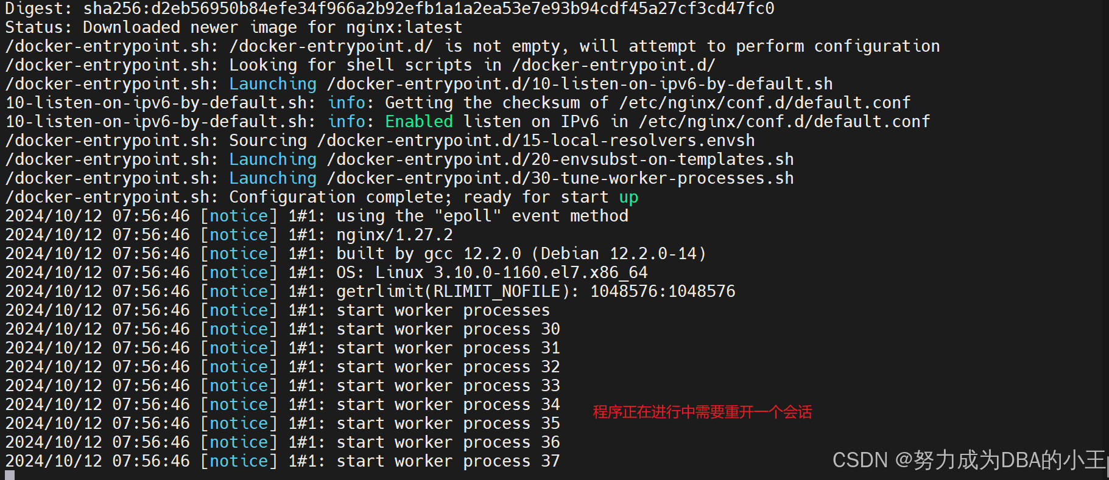
Task: Click the 'start worker process 37' line
Action: pyautogui.click(x=283, y=461)
